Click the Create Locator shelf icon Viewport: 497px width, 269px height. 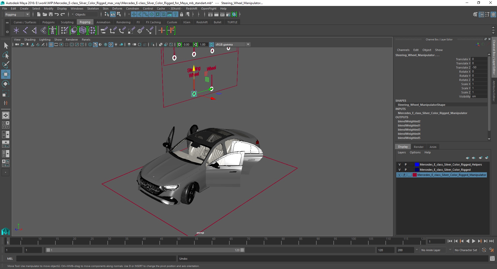point(16,31)
